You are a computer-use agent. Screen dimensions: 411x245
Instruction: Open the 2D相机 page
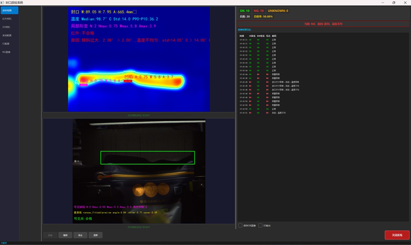pos(10,27)
